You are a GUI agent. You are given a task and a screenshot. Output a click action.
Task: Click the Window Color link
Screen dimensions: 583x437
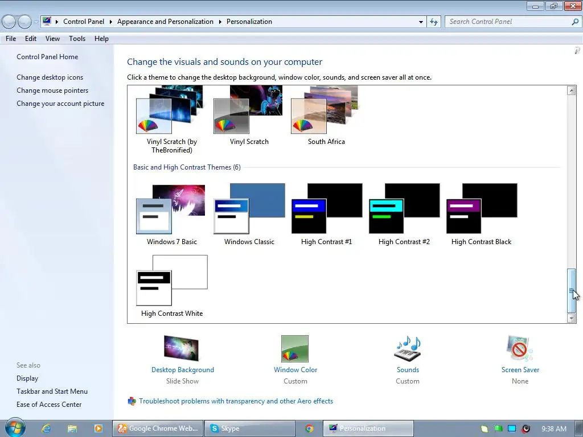(x=295, y=370)
